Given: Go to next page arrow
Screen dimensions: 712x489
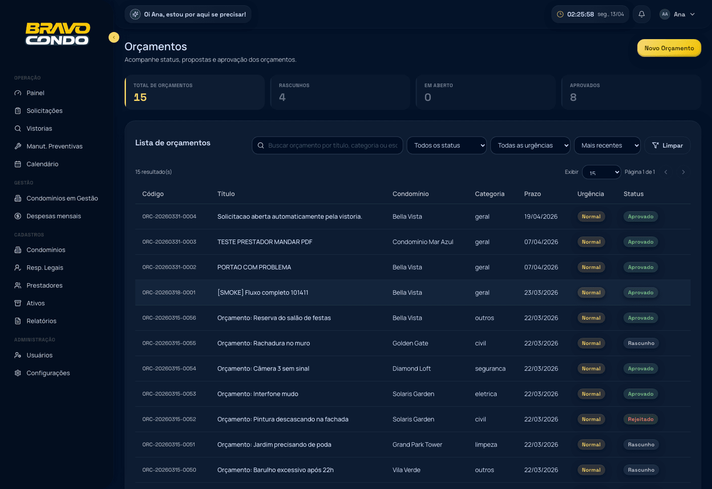Looking at the screenshot, I should pos(683,172).
